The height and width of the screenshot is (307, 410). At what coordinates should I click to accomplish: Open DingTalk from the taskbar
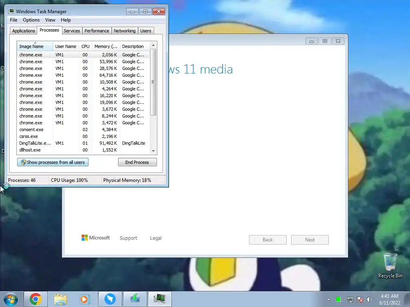pos(110,299)
